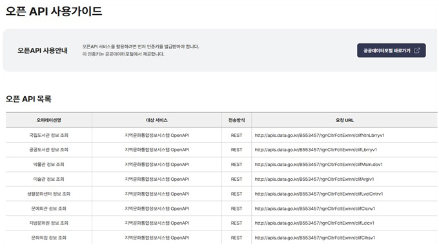Click REST in the 지방문화원 row
This screenshot has height=248, width=439.
236,223
